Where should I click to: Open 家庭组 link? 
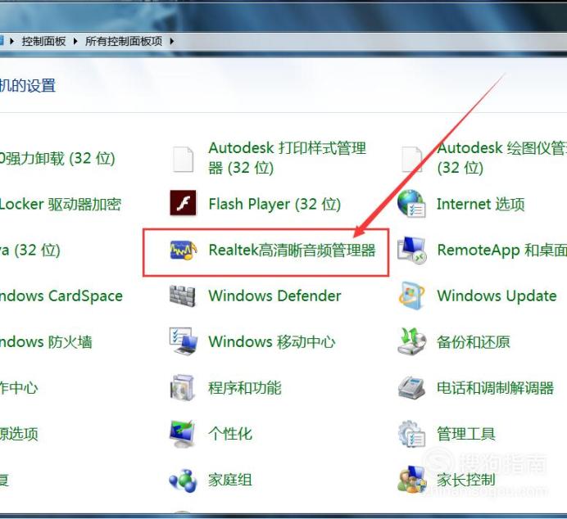click(x=230, y=480)
